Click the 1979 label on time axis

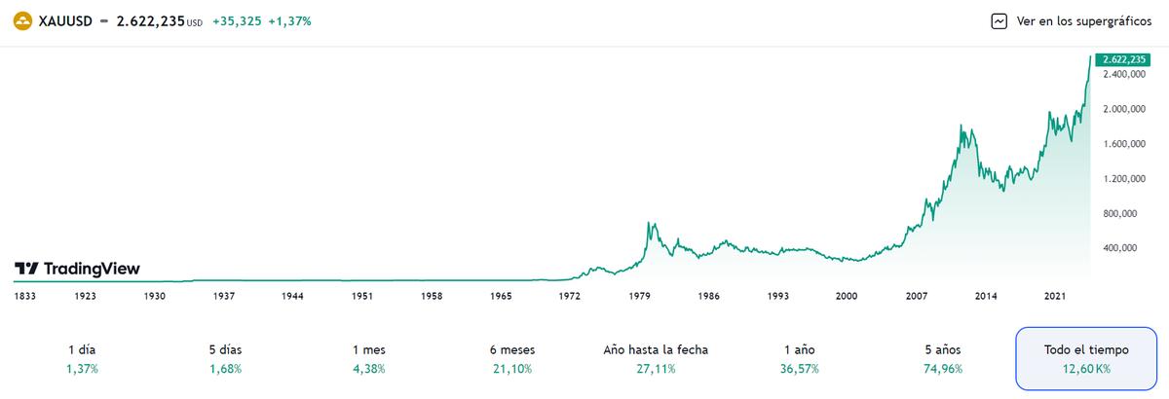point(640,294)
